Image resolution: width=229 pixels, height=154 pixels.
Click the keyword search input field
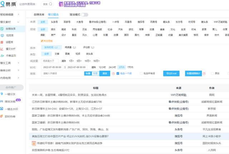pos(62,73)
